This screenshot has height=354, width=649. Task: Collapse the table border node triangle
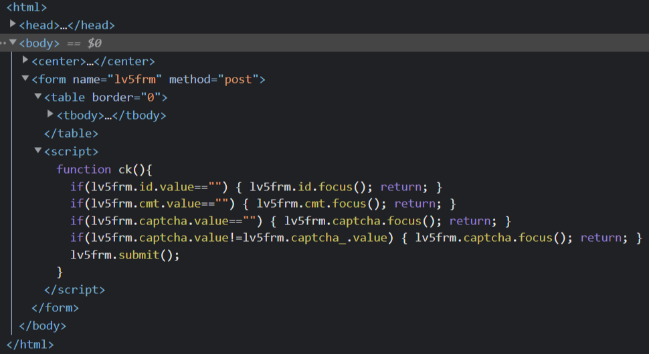(x=38, y=96)
